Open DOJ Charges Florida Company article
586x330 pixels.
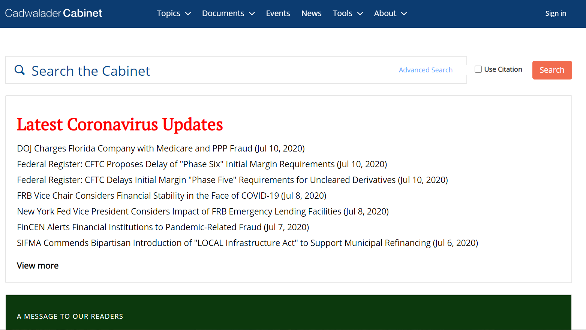(160, 148)
